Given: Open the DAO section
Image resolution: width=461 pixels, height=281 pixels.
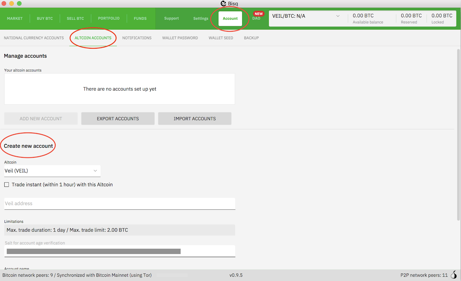Looking at the screenshot, I should (x=256, y=18).
